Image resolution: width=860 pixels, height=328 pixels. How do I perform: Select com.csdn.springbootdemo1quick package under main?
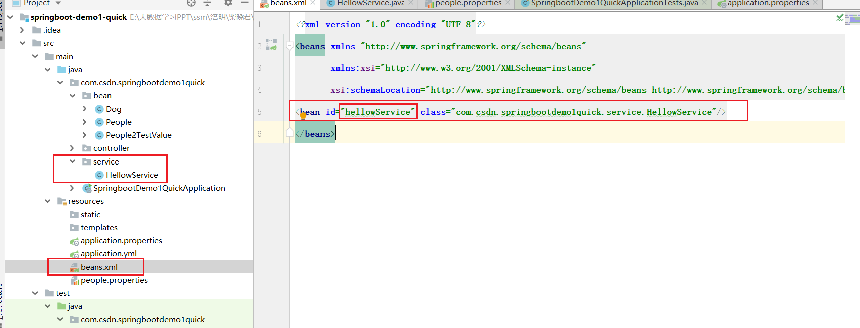[138, 83]
